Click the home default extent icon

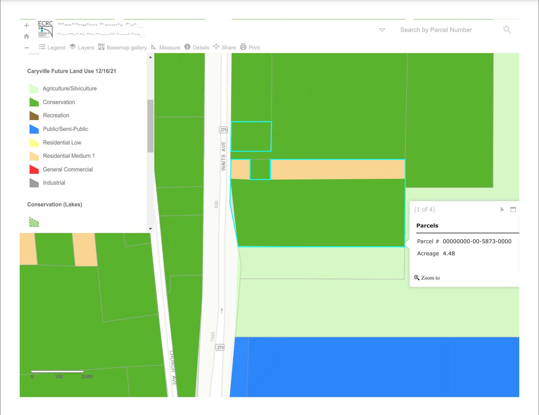pos(27,36)
